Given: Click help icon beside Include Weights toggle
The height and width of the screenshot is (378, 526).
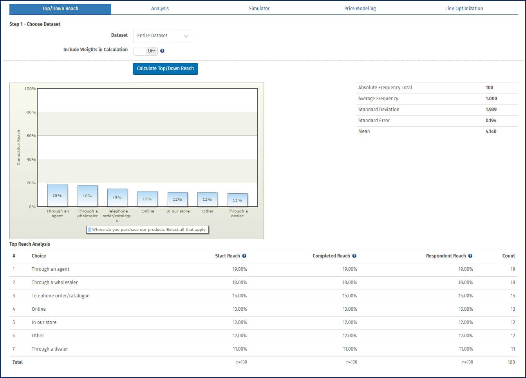Looking at the screenshot, I should click(162, 51).
